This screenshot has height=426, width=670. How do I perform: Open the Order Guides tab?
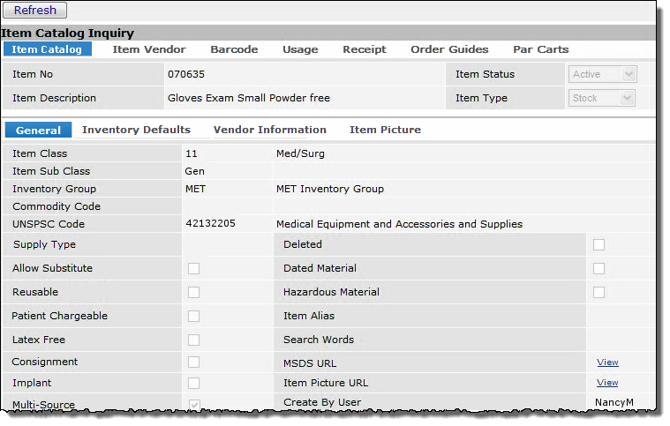449,49
